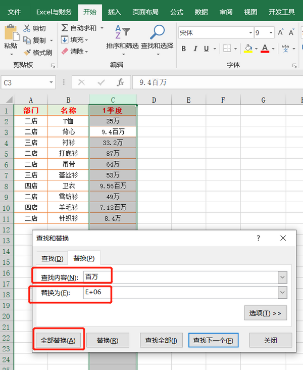Apply the red font color A
This screenshot has height=370, width=303.
point(265,49)
